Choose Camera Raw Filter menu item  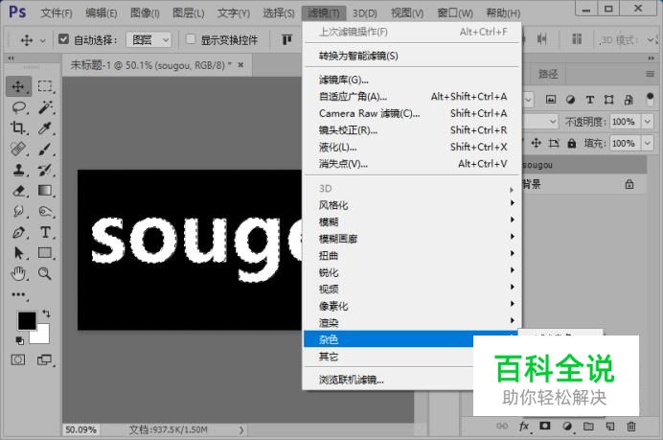(411, 113)
